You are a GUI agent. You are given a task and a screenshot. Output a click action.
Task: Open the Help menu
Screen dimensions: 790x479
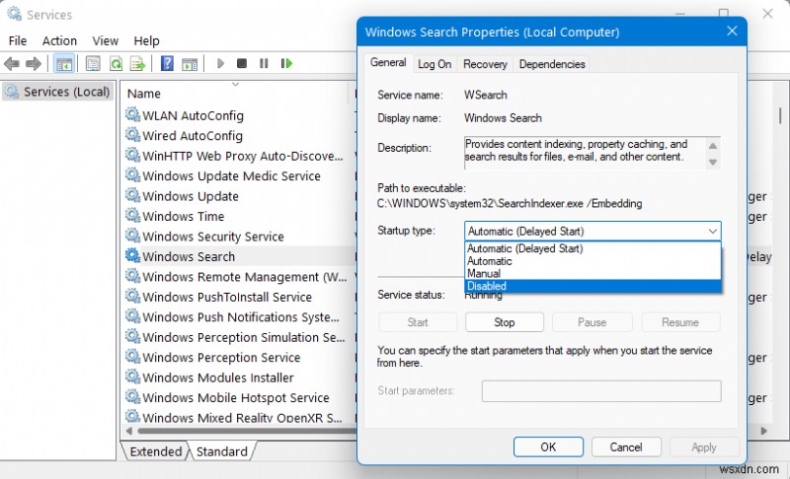[x=146, y=40]
